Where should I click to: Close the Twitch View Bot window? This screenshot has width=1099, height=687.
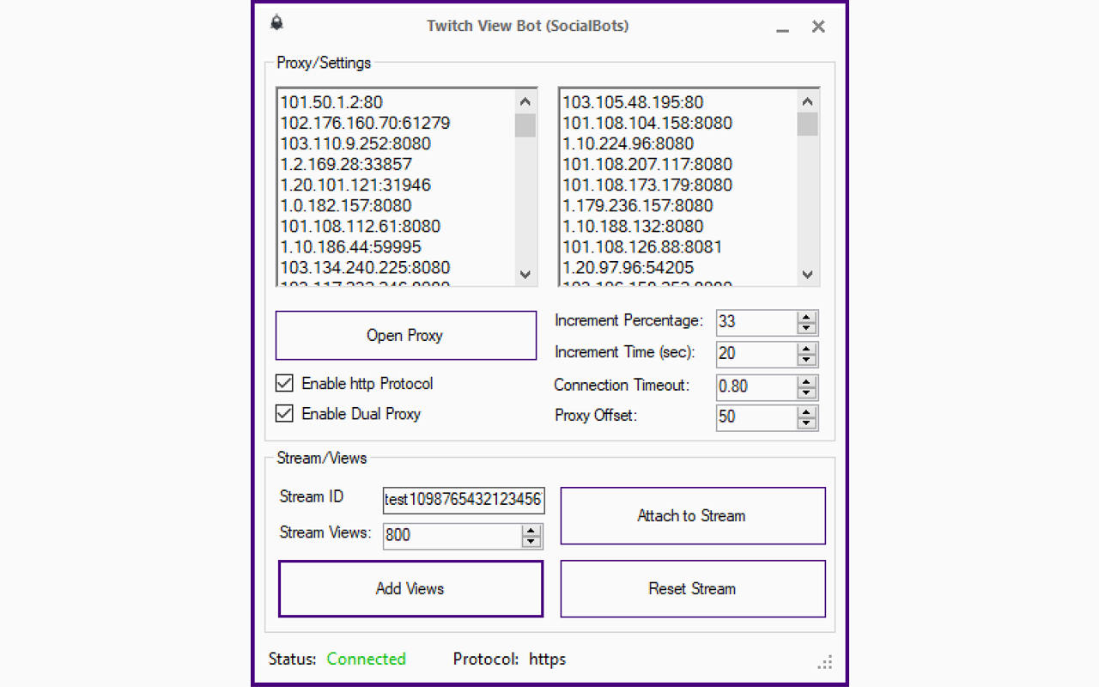pyautogui.click(x=818, y=27)
